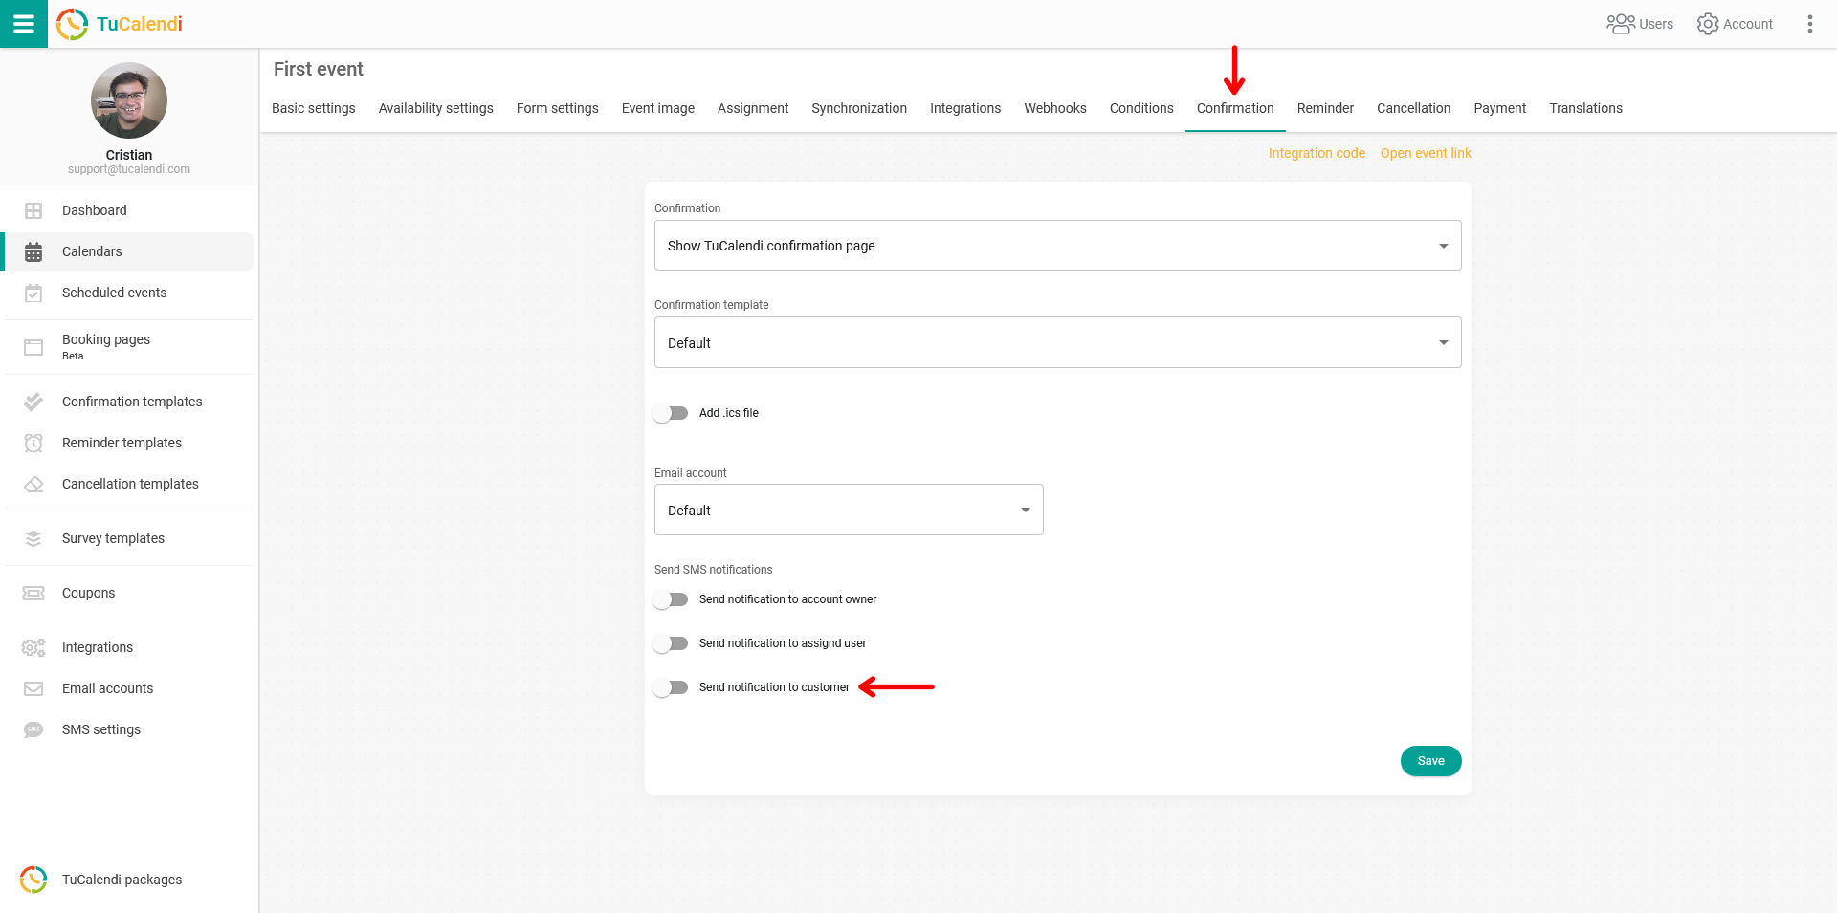Open the three-dot more options menu
This screenshot has height=913, width=1837.
coord(1809,24)
